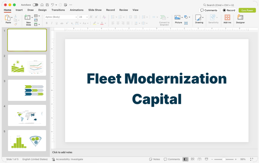Start Slide Show view icon in status bar
The image size is (259, 163).
pyautogui.click(x=206, y=159)
